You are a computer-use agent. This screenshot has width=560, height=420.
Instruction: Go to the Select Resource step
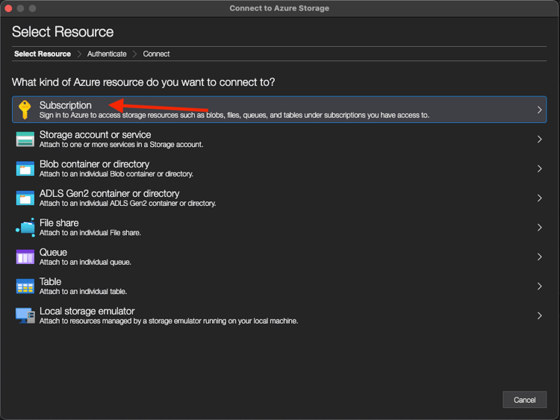43,54
